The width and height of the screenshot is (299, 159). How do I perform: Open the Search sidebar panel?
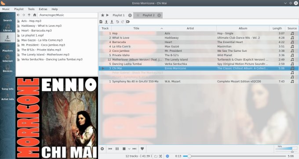(7, 18)
